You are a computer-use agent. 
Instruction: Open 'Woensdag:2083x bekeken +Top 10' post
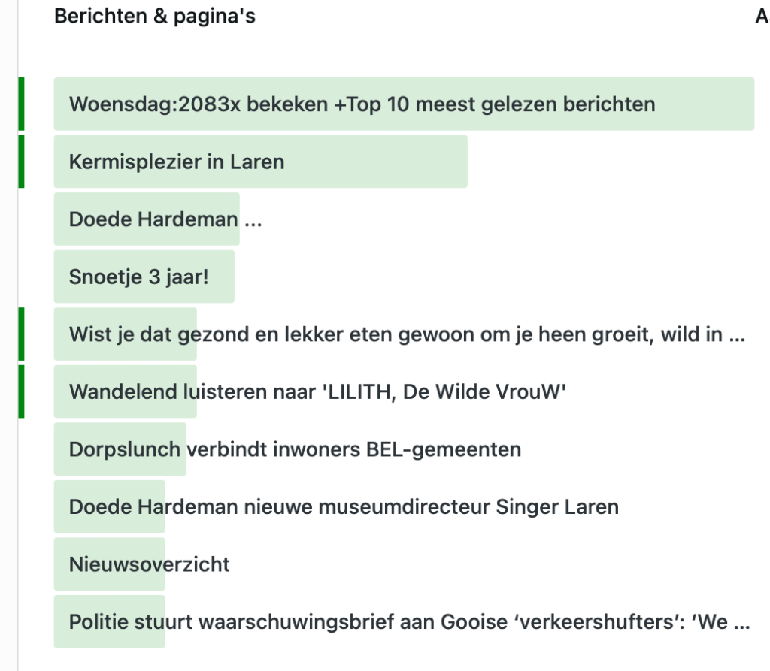[362, 104]
